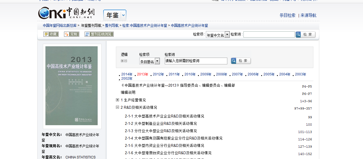This screenshot has width=363, height=159.
Task: Select the 2007年 edition
Action: pyautogui.click(x=237, y=74)
